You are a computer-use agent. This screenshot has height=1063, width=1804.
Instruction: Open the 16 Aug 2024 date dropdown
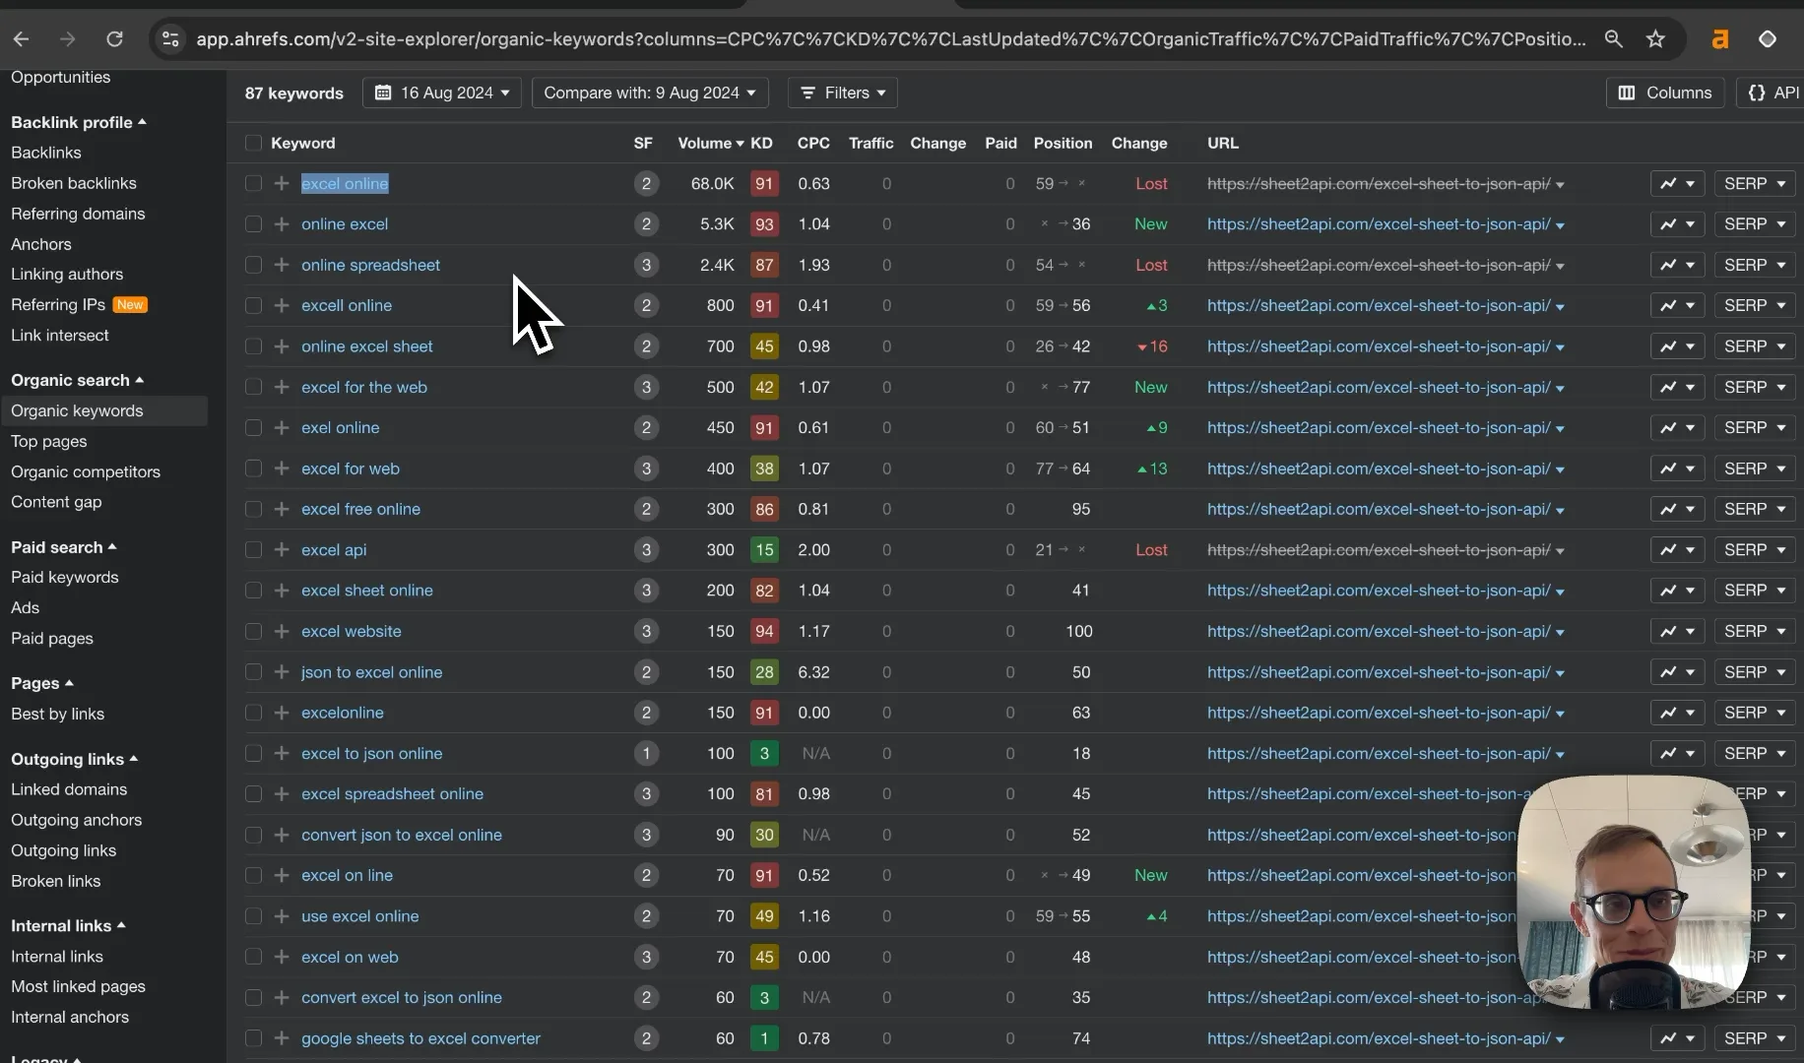click(442, 93)
